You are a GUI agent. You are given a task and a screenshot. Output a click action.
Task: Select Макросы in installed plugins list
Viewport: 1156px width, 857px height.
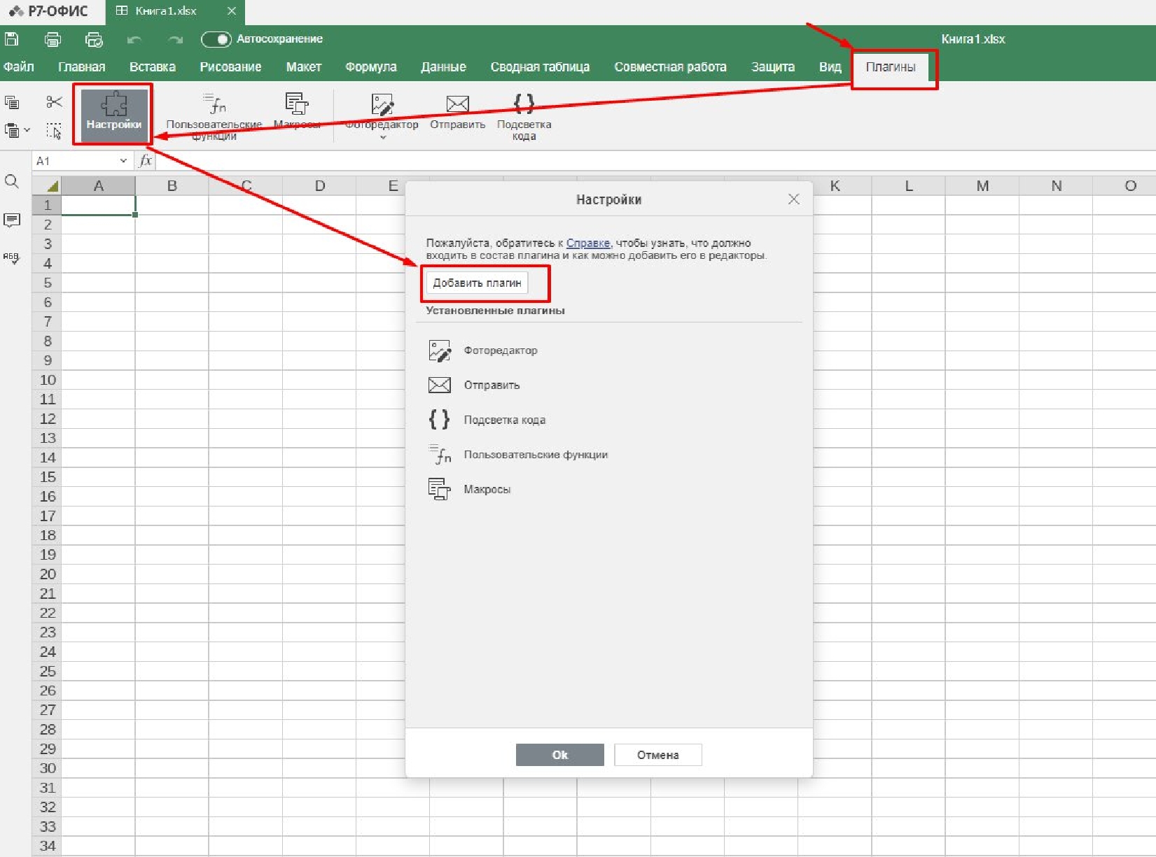click(x=487, y=489)
